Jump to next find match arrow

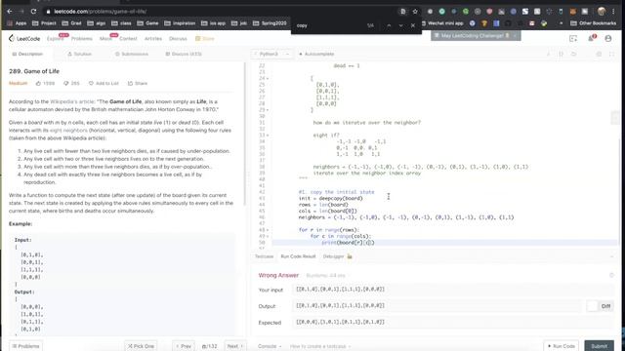(x=400, y=25)
